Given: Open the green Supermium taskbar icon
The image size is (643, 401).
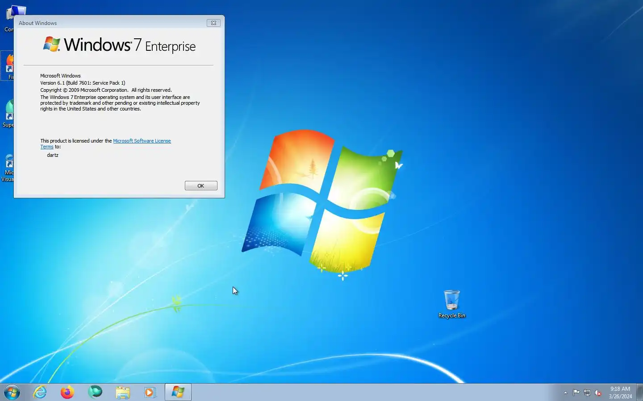Looking at the screenshot, I should point(95,392).
